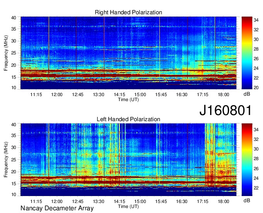The height and width of the screenshot is (213, 263).
Task: Click "18:00" time tick on Right Handed plot
Action: [x=224, y=95]
